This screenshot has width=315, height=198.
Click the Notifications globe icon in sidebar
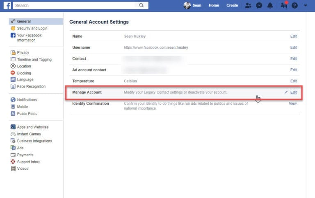[13, 99]
